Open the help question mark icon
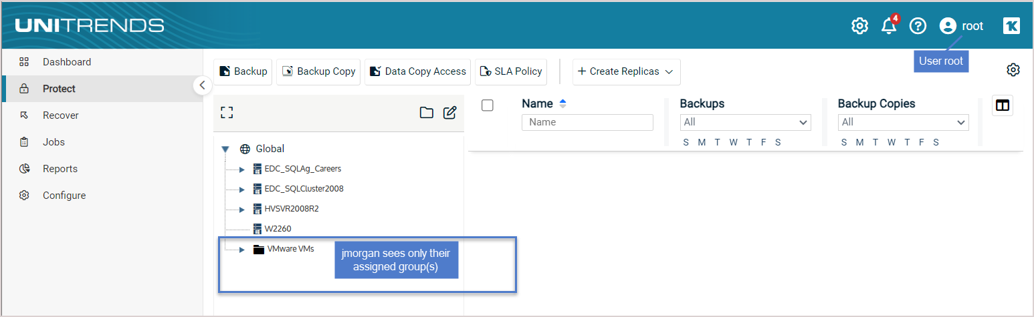This screenshot has width=1034, height=317. (918, 26)
